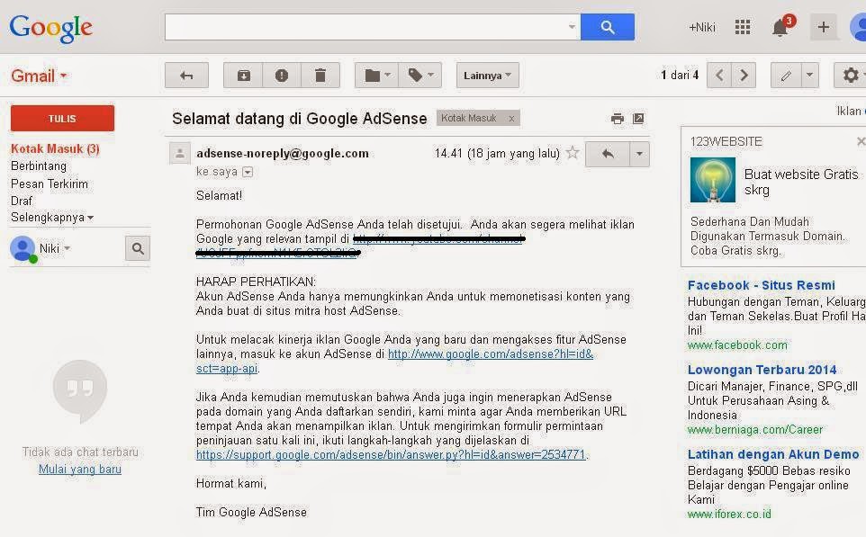Click the www.berniaga.com/Career URL
The image size is (866, 537).
755,430
